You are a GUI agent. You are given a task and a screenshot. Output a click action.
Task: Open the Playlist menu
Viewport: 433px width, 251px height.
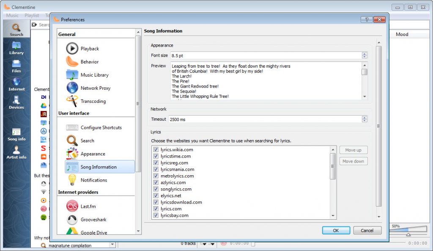[x=32, y=15]
